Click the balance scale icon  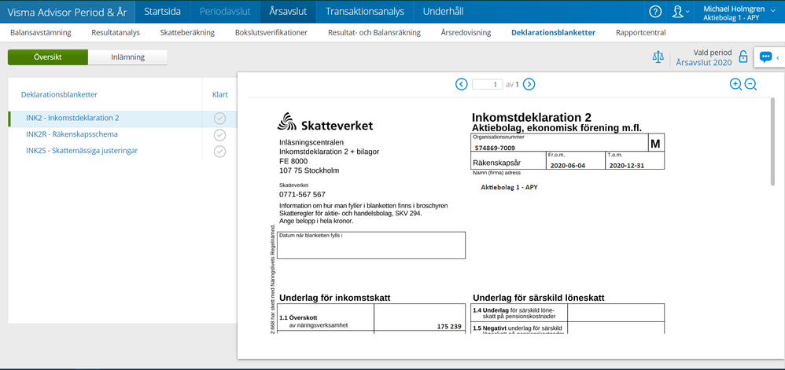coord(658,57)
